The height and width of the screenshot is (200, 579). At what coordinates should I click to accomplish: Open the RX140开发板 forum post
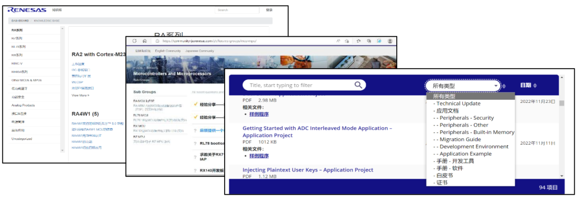pyautogui.click(x=212, y=171)
